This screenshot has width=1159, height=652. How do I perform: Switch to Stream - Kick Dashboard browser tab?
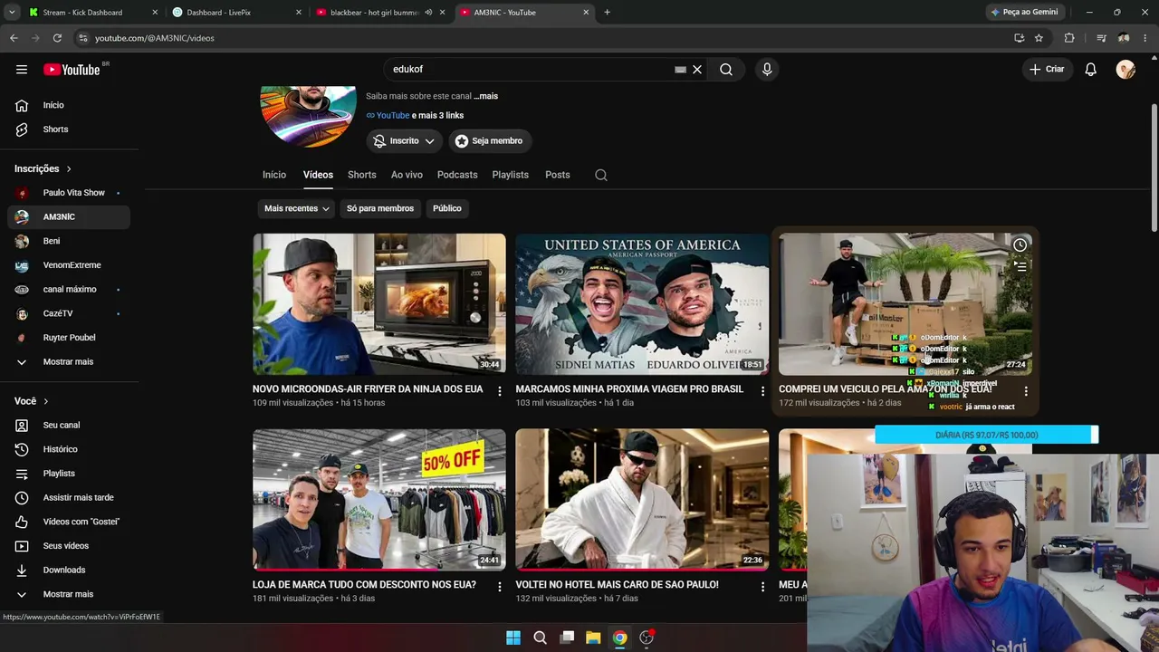92,13
